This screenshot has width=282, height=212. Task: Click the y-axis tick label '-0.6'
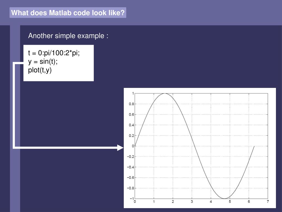tap(130, 177)
